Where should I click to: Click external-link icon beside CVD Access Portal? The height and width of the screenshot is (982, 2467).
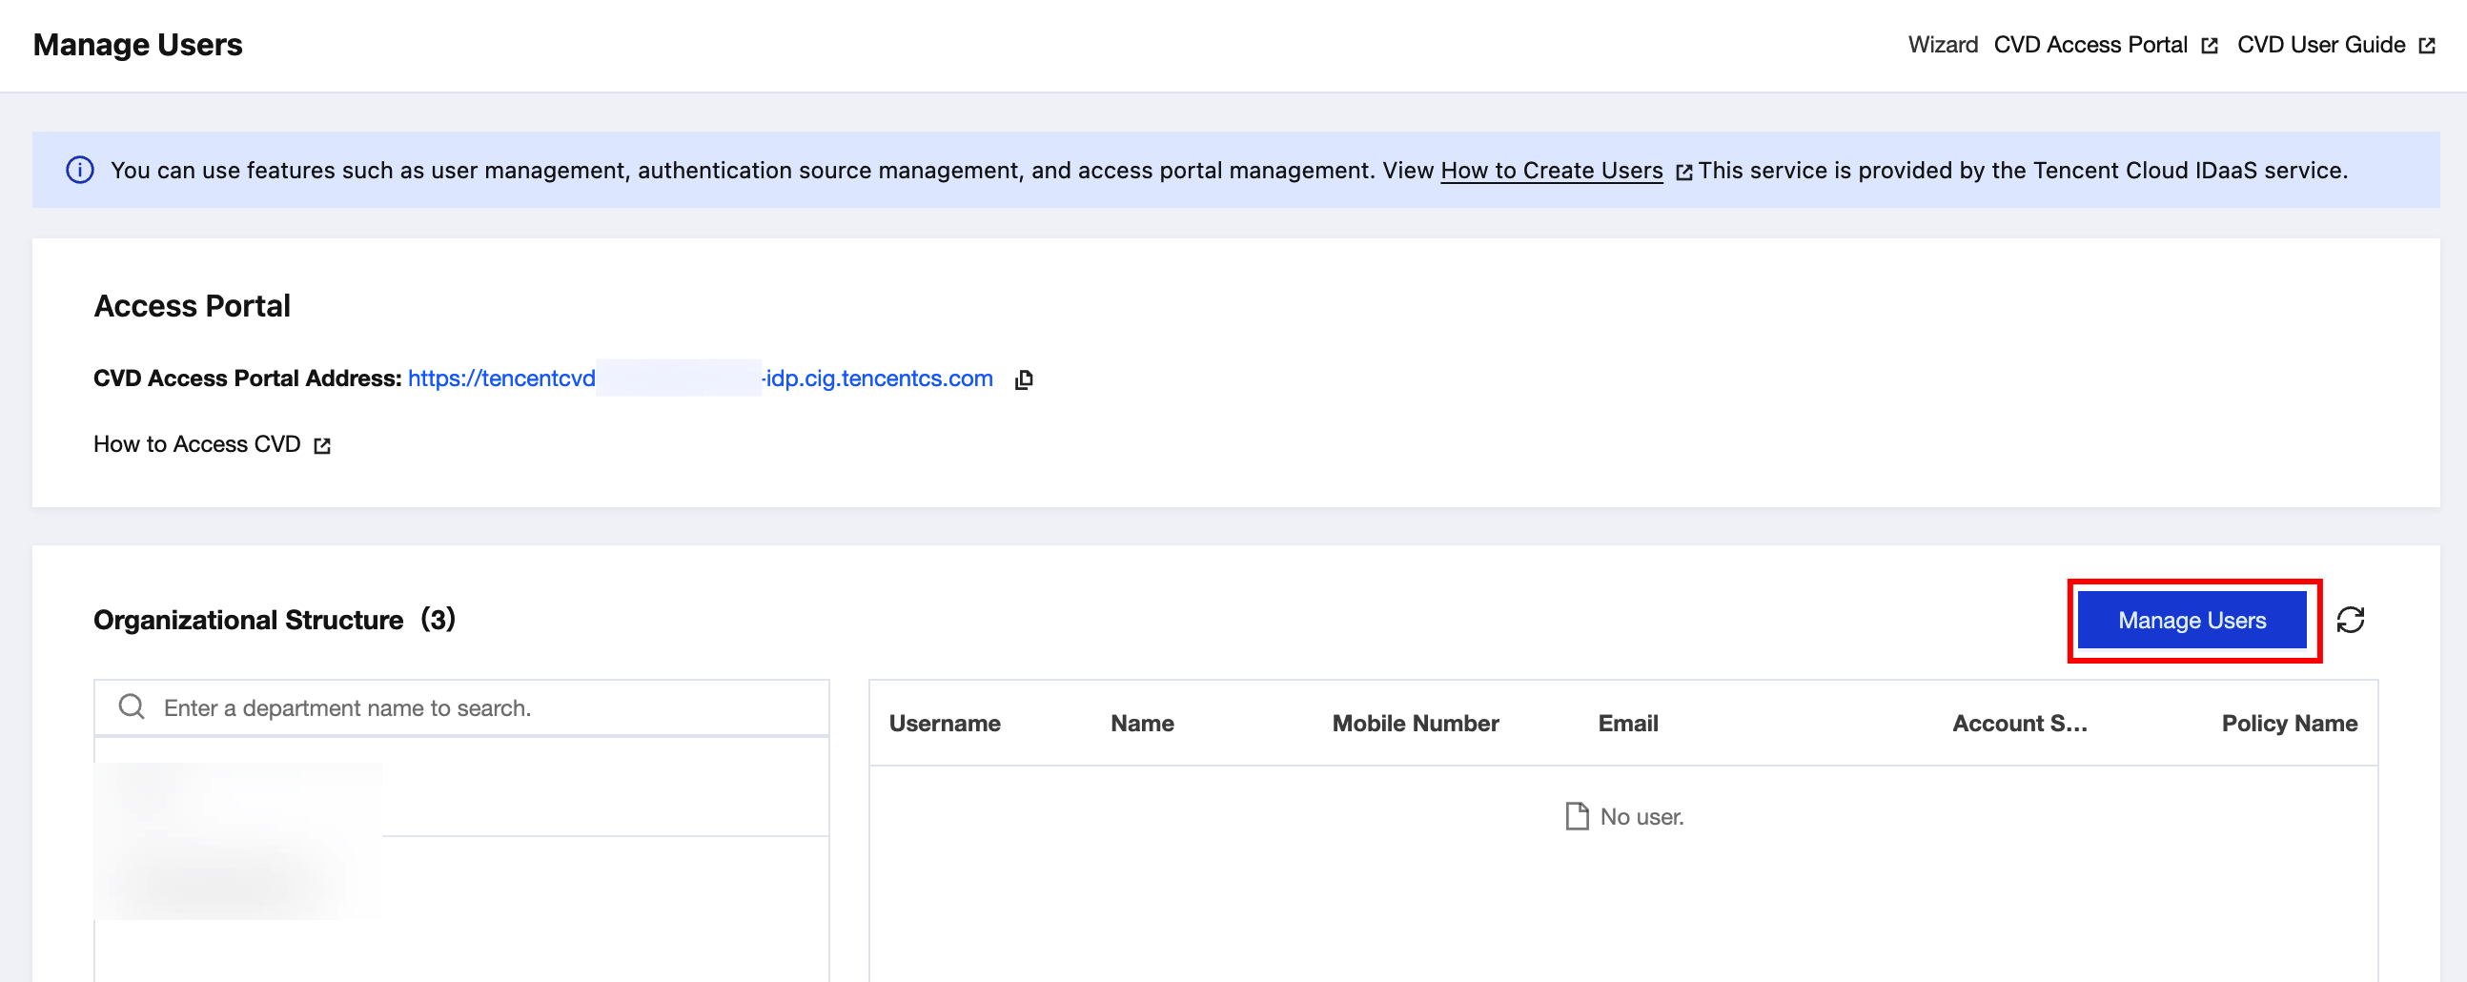[x=2209, y=46]
